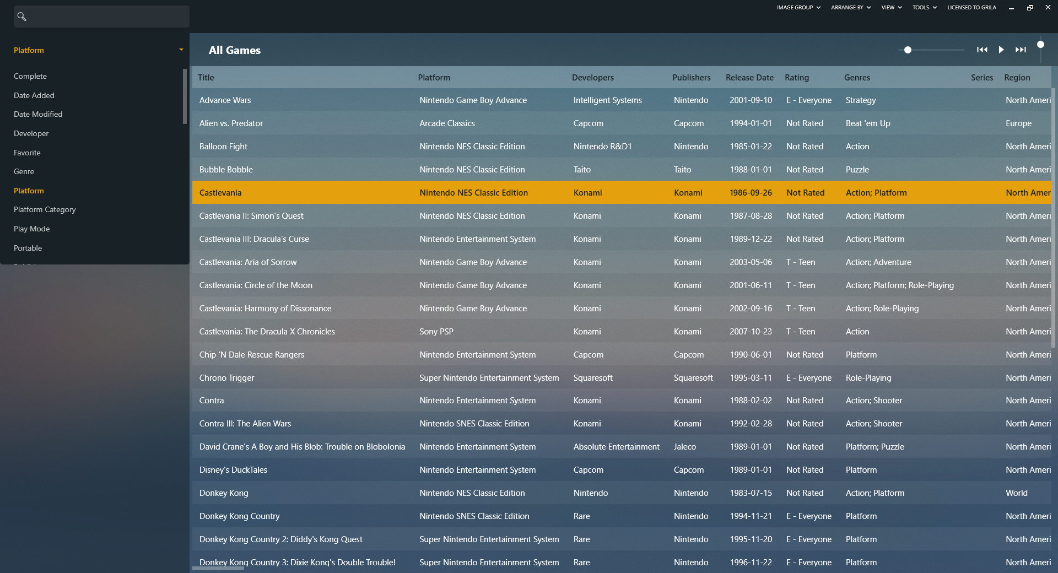Image resolution: width=1058 pixels, height=573 pixels.
Task: Click the Squaresoft developer cell
Action: 593,378
